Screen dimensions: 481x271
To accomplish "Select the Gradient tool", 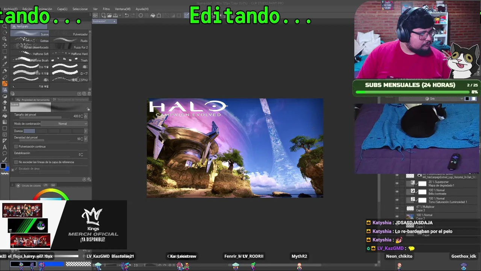I will coord(5,122).
